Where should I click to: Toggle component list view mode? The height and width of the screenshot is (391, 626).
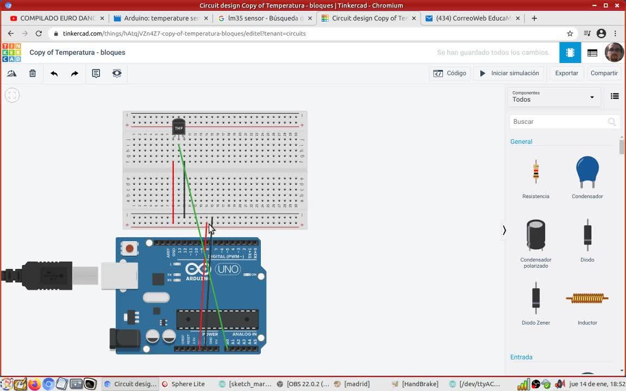coord(615,96)
